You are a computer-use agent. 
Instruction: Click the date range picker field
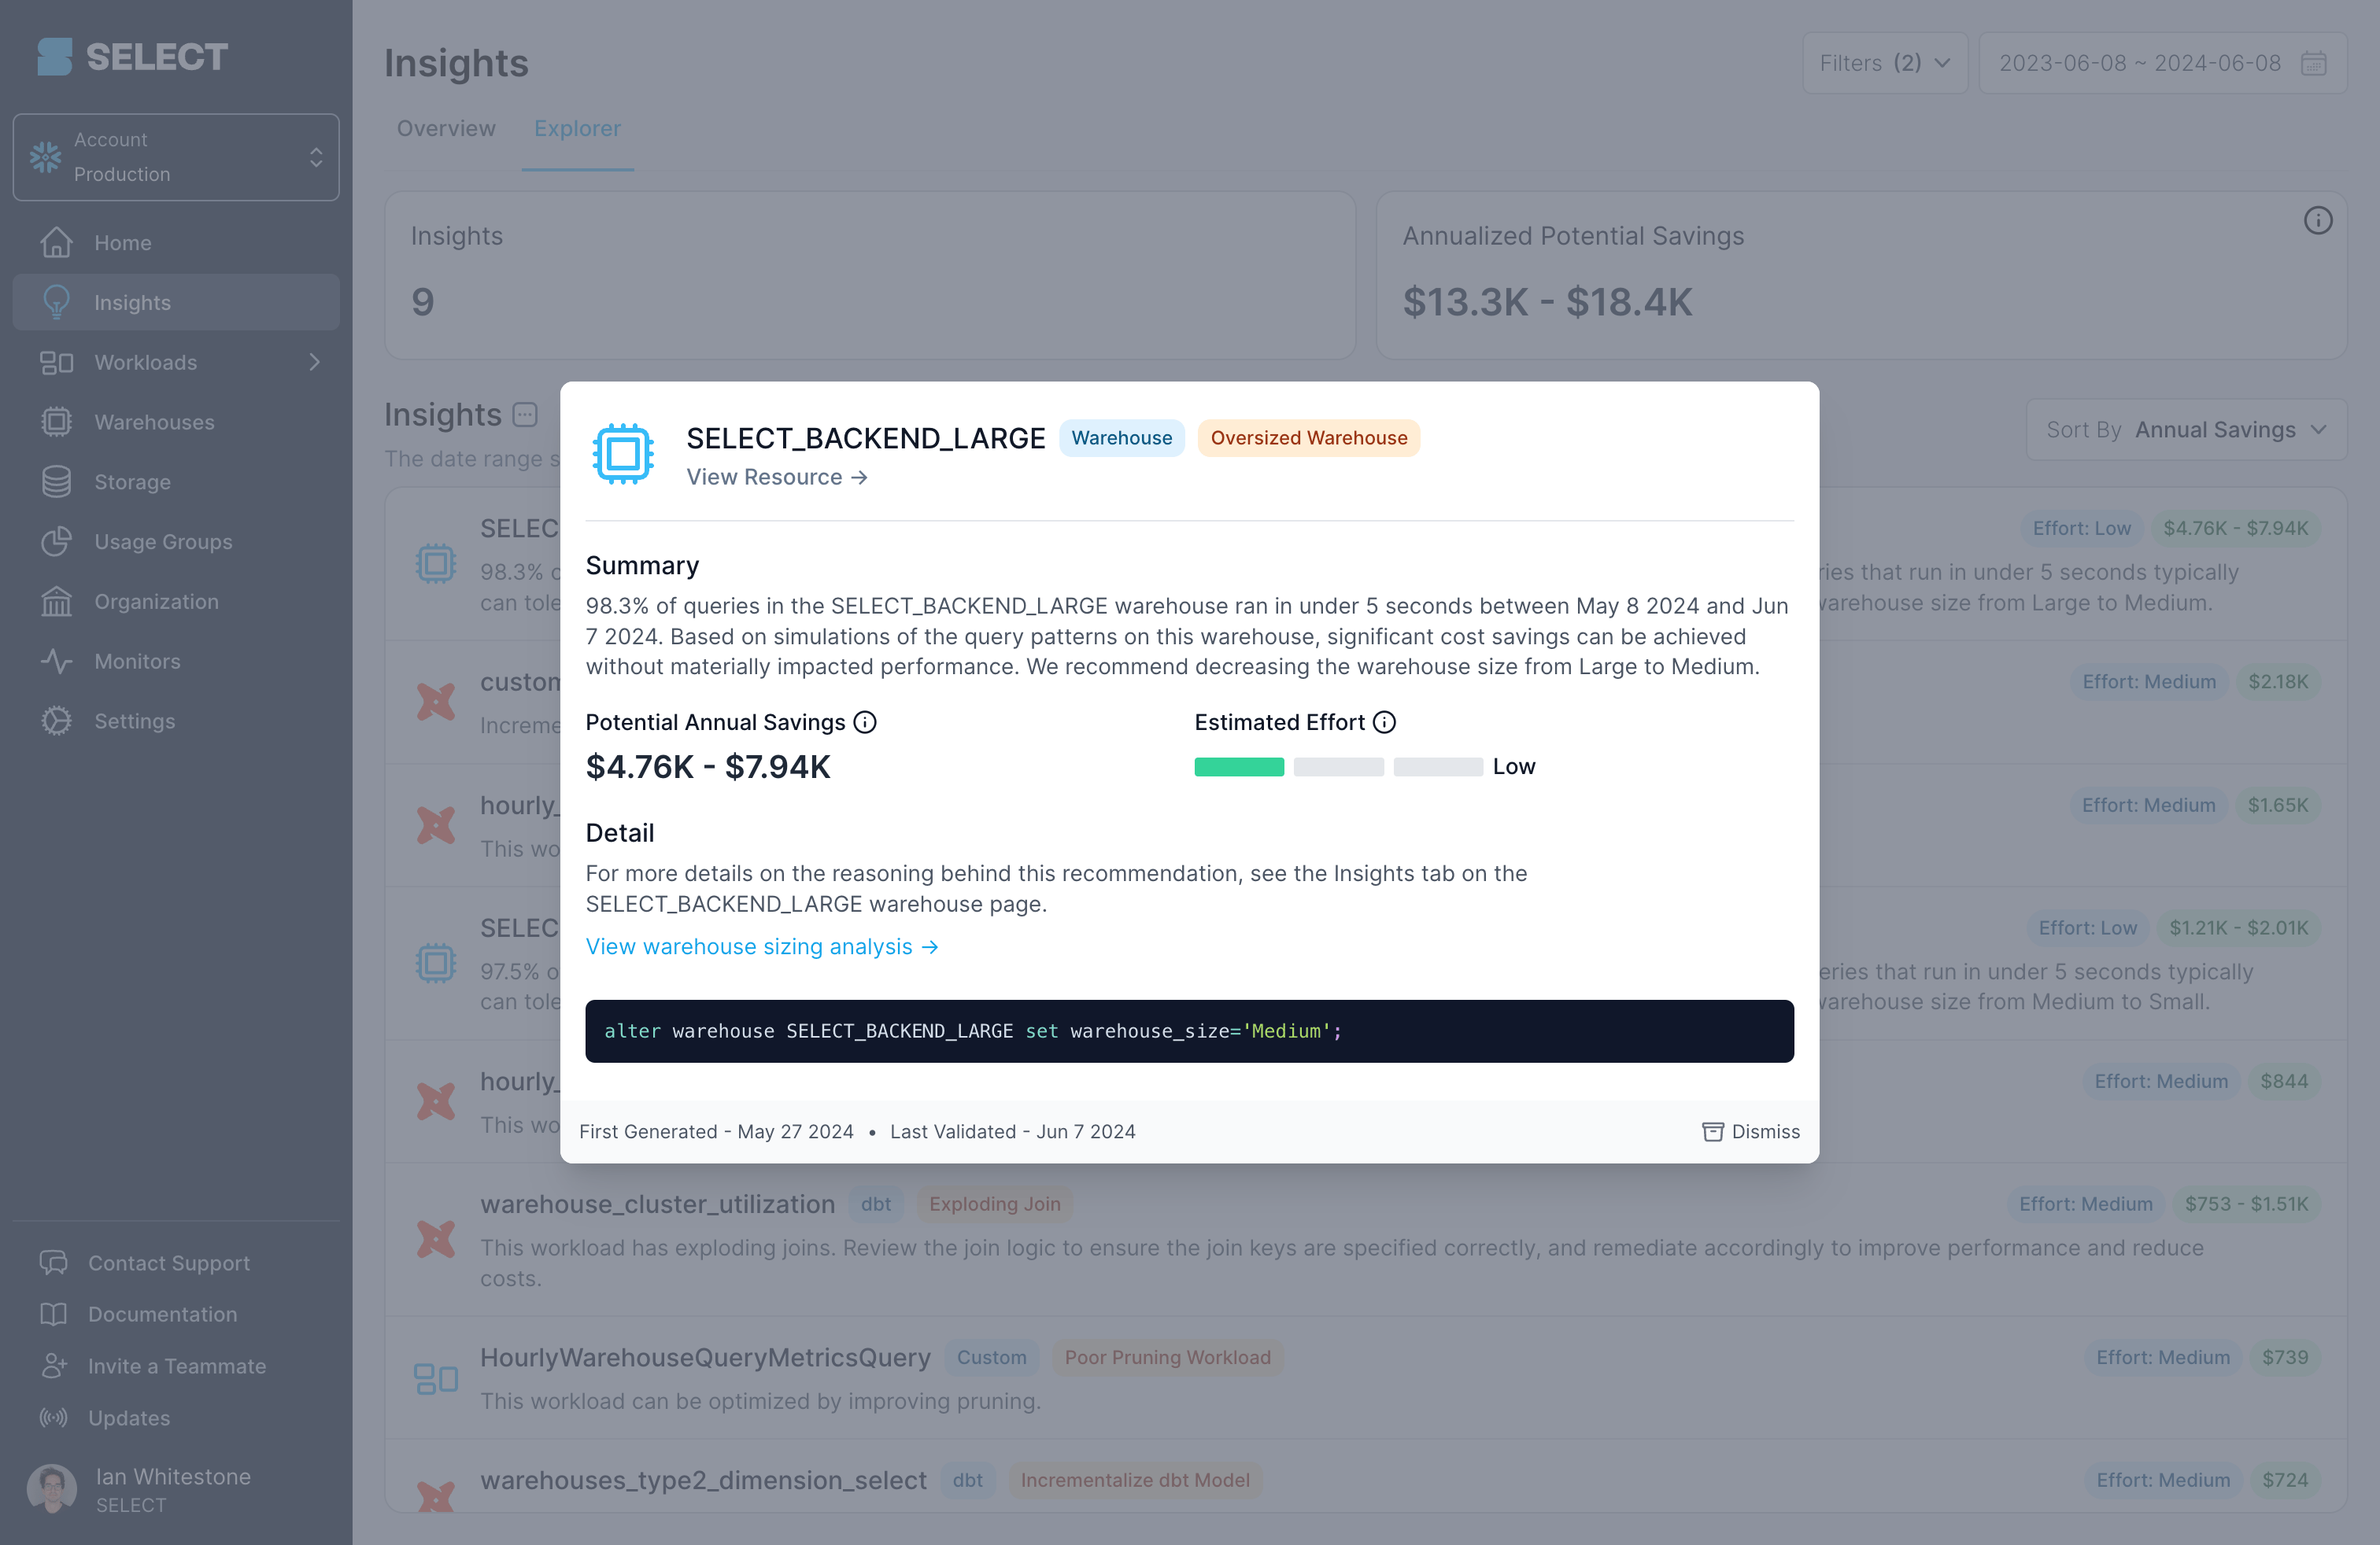pyautogui.click(x=2162, y=63)
